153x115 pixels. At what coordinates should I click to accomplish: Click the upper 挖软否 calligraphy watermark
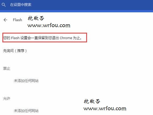pyautogui.click(x=36, y=18)
